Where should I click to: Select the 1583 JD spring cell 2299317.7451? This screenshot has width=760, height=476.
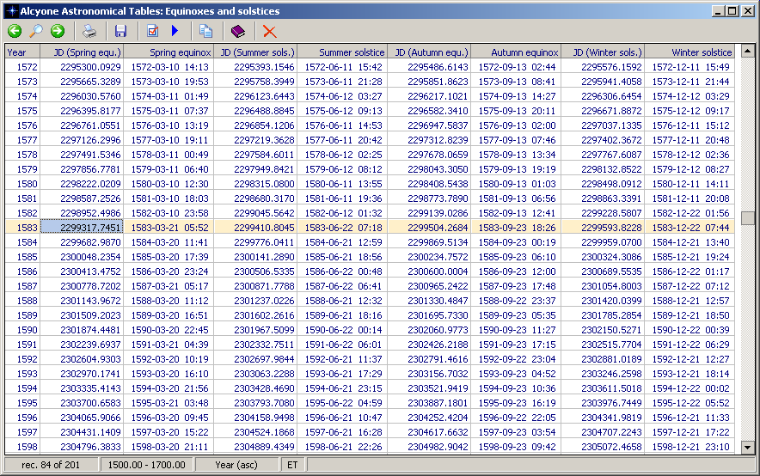click(x=83, y=228)
